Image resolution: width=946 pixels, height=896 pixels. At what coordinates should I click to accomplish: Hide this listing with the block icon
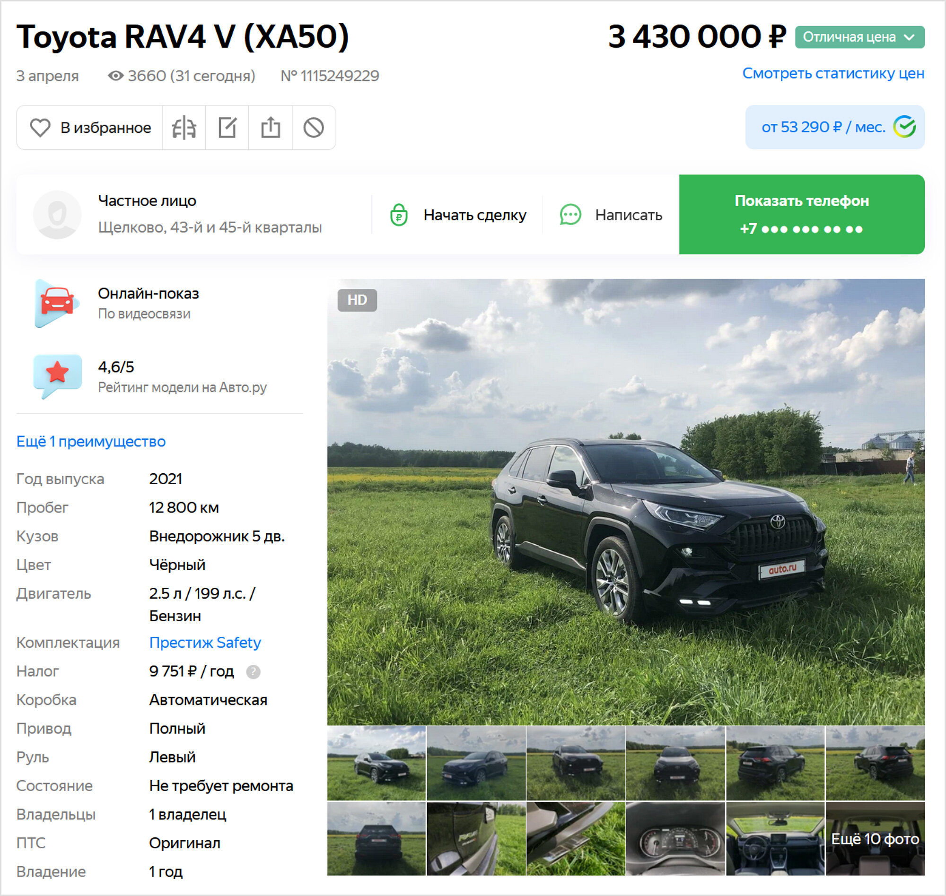(314, 128)
